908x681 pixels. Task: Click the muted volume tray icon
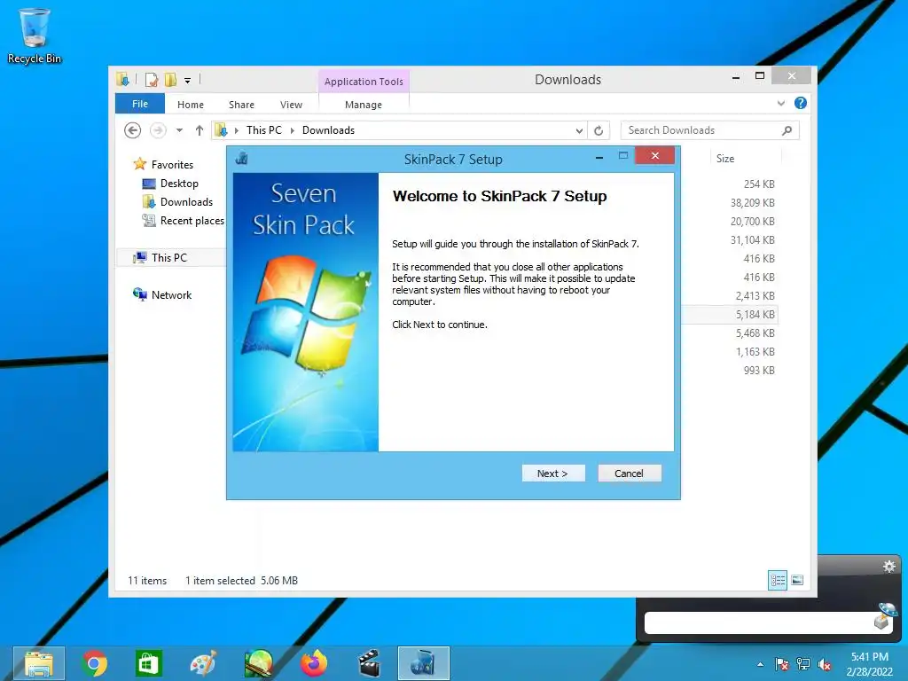tap(825, 664)
